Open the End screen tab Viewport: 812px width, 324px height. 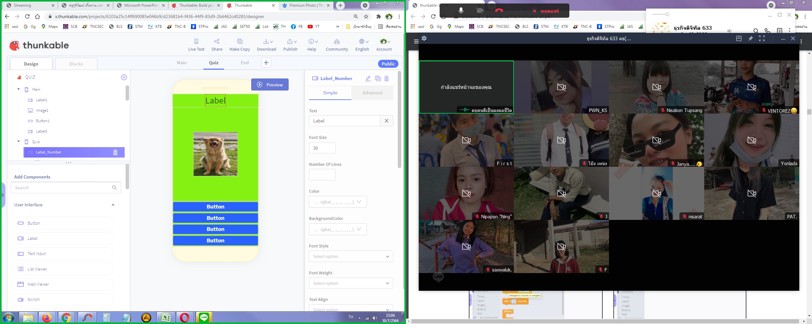click(245, 63)
